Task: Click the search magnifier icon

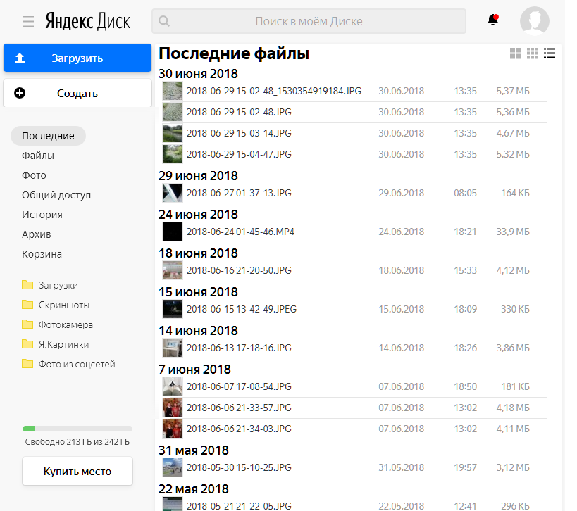Action: 164,21
